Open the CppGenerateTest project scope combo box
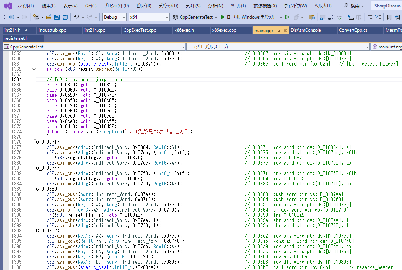Viewport: 402px width, 270px height. pos(94,47)
